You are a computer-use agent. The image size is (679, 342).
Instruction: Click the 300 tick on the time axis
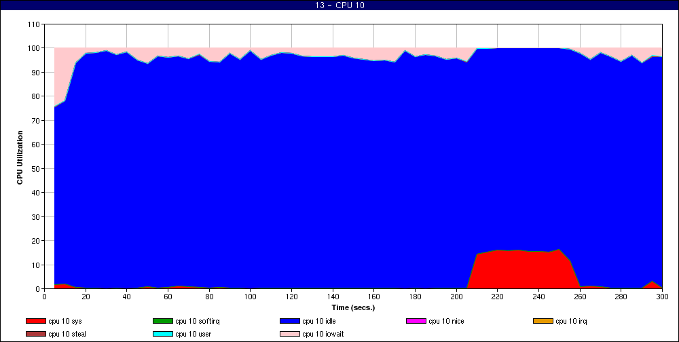tap(662, 297)
